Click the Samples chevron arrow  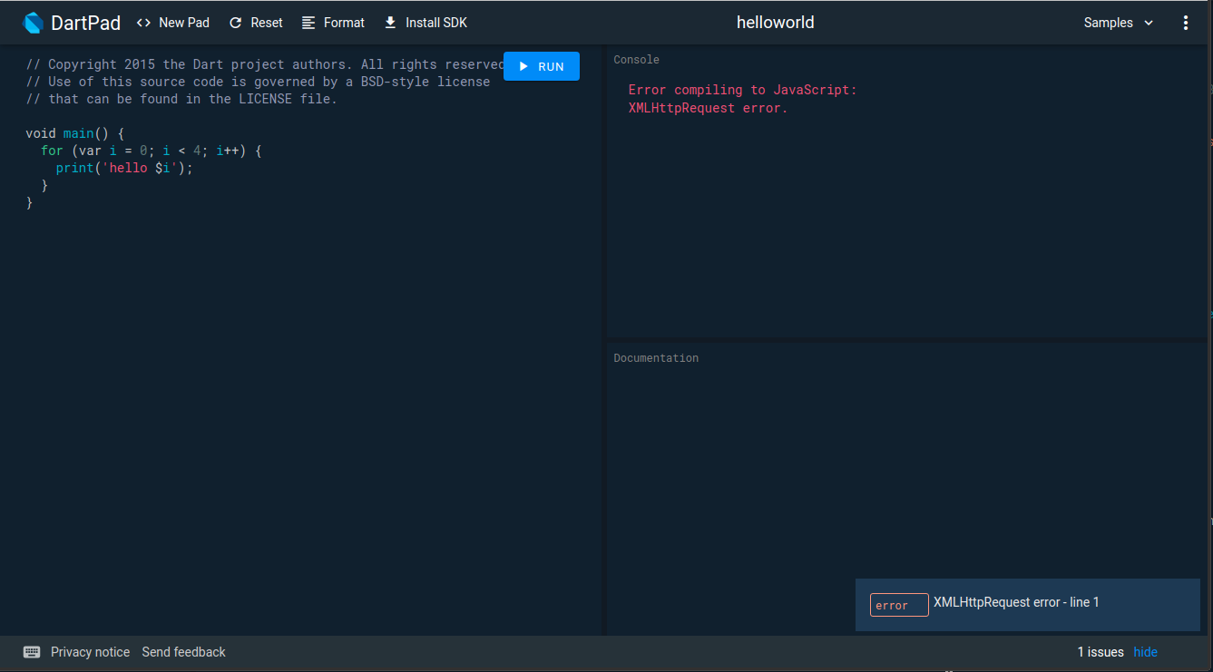pos(1147,22)
